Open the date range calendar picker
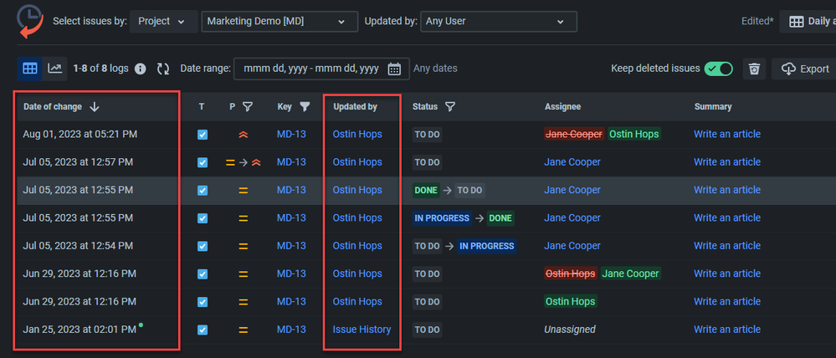This screenshot has height=358, width=836. (394, 69)
